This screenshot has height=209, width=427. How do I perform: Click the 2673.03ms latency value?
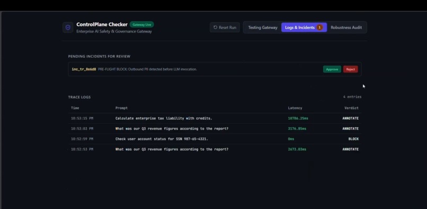(x=297, y=149)
